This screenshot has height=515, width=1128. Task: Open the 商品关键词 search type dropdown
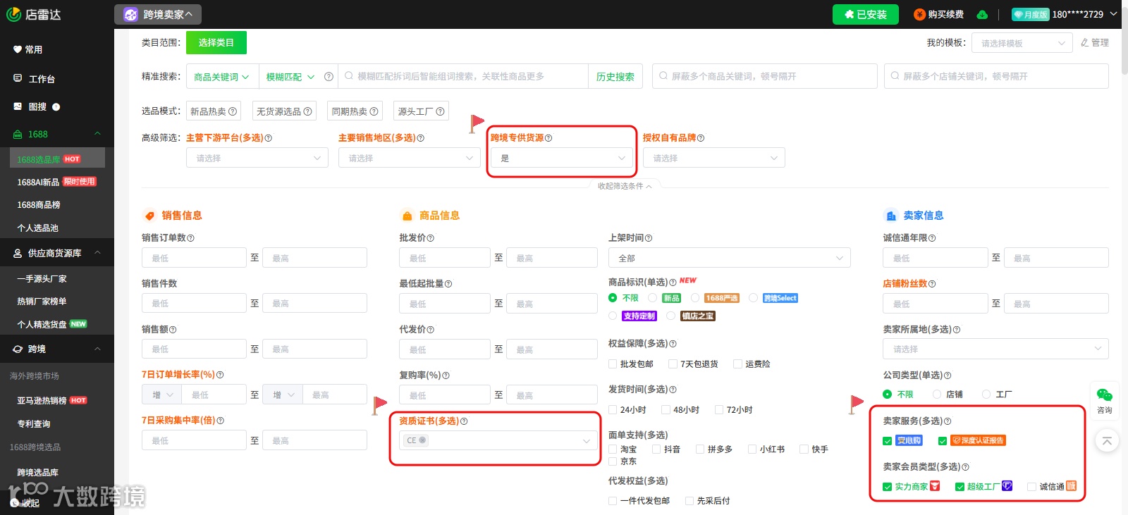click(221, 77)
